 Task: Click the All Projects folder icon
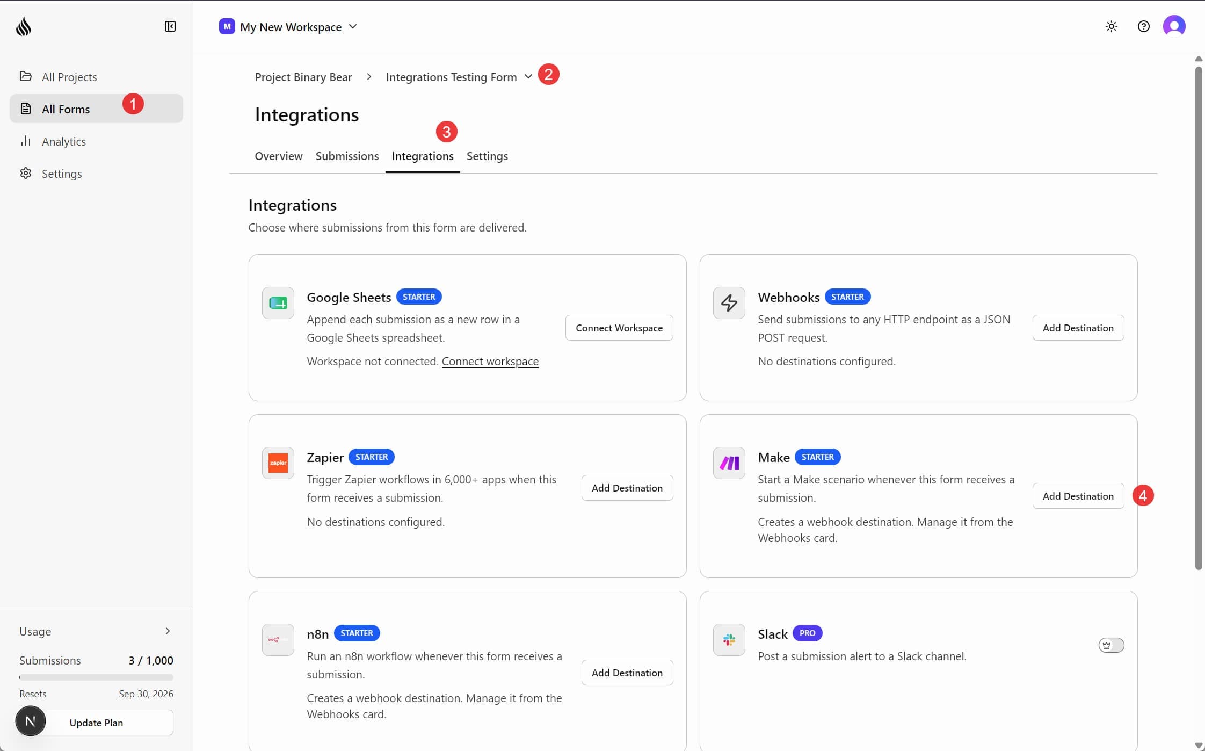point(25,76)
